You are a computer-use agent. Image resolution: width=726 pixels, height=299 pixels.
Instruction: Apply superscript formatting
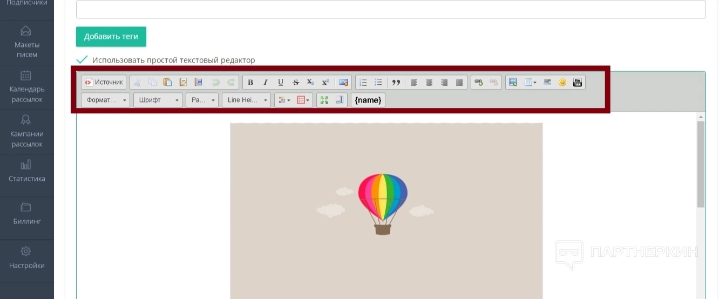(x=325, y=83)
